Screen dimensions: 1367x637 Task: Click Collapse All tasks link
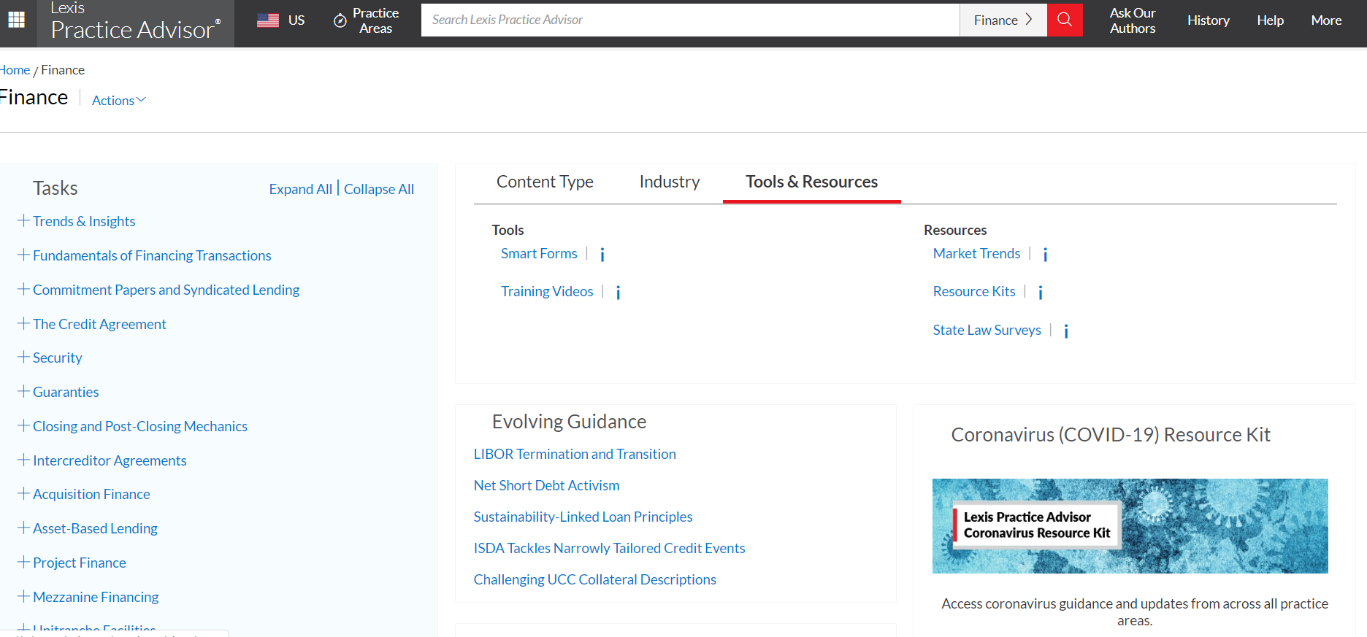tap(379, 189)
